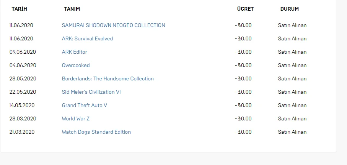Select the Overcooked transaction link

point(76,65)
